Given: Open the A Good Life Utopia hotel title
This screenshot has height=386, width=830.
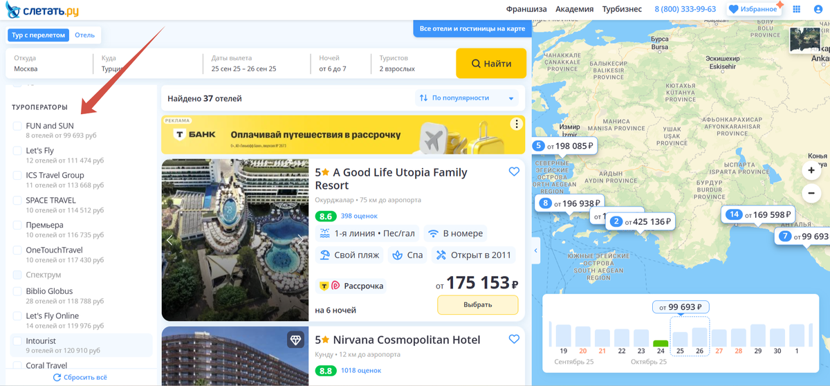Looking at the screenshot, I should tap(391, 178).
